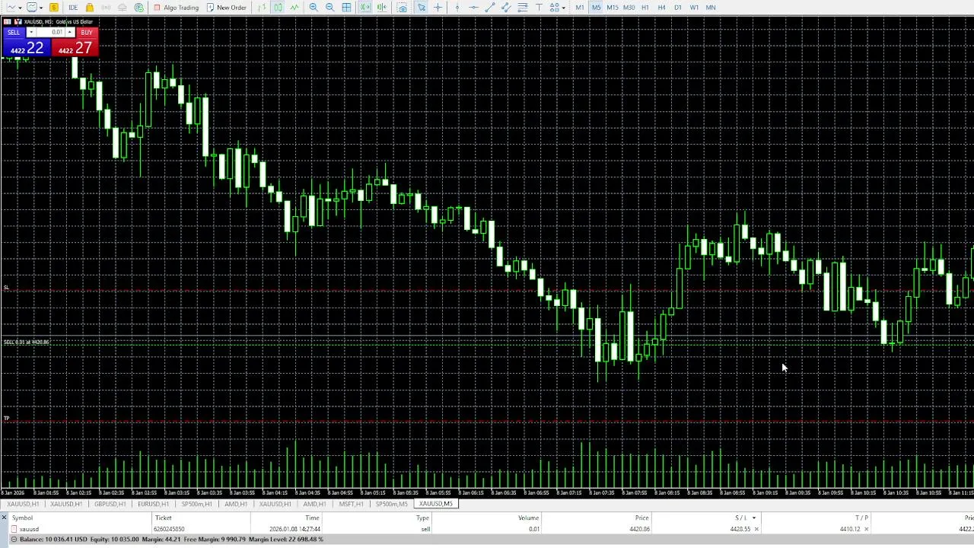The image size is (974, 548).
Task: Switch to M1 timeframe
Action: 580,8
